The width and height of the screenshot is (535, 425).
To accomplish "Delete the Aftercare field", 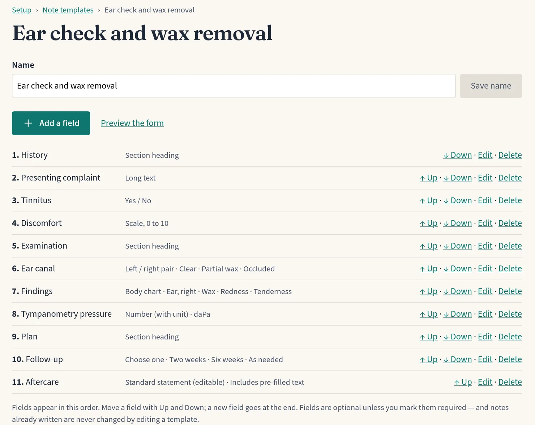I will (x=510, y=382).
